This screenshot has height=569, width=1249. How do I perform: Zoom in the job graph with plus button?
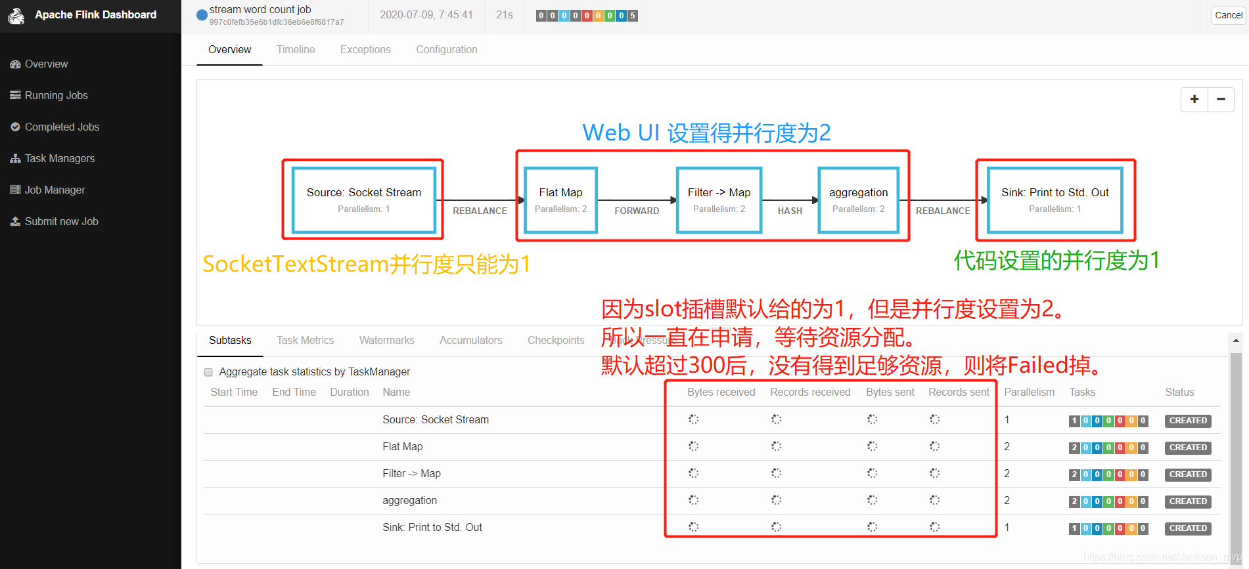(1194, 99)
